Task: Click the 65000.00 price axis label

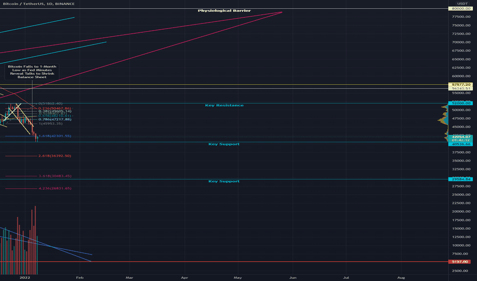Action: click(461, 59)
